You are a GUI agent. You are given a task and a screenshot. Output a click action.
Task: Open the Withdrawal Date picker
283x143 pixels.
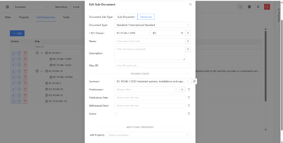click(x=150, y=106)
